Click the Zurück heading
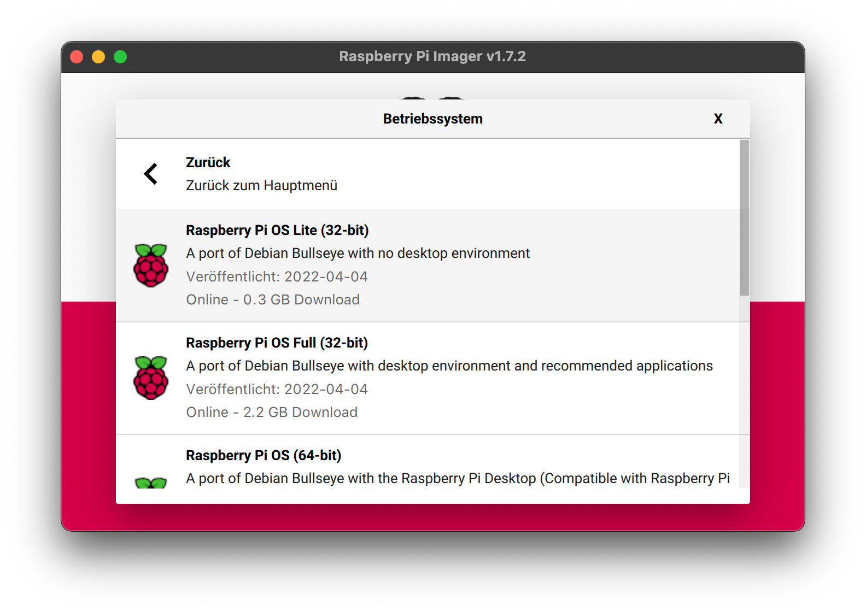The height and width of the screenshot is (612, 866). 208,163
